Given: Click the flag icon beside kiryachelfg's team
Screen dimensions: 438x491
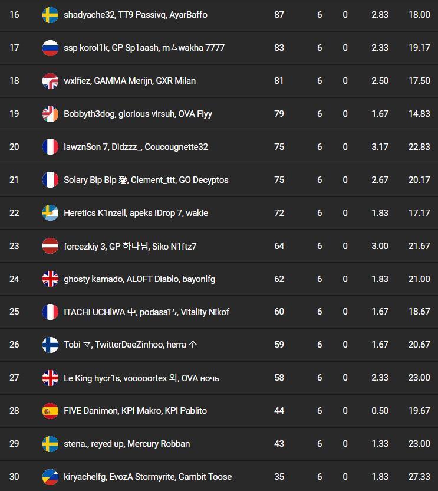Looking at the screenshot, I should tap(50, 477).
